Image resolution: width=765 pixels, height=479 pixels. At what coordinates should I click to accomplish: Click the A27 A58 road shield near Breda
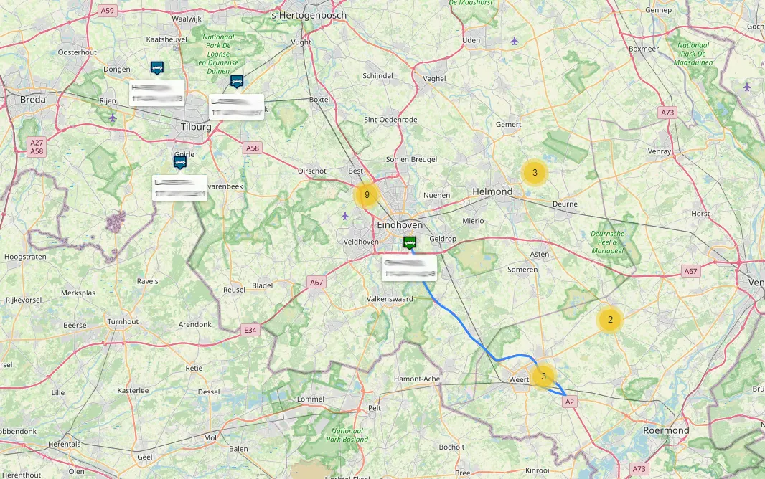37,147
